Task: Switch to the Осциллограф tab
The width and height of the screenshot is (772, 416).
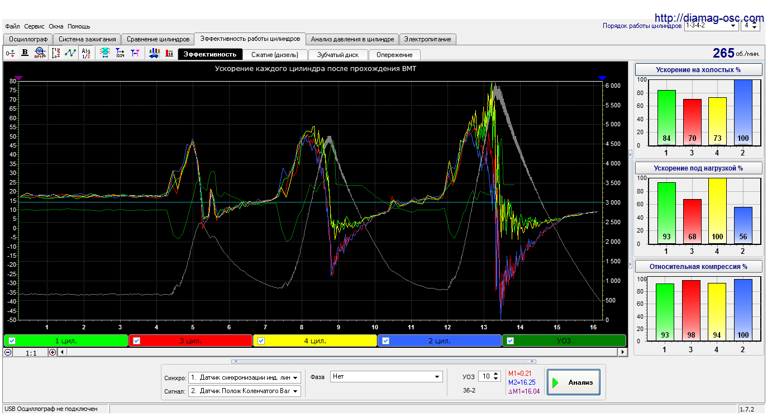Action: pos(28,39)
